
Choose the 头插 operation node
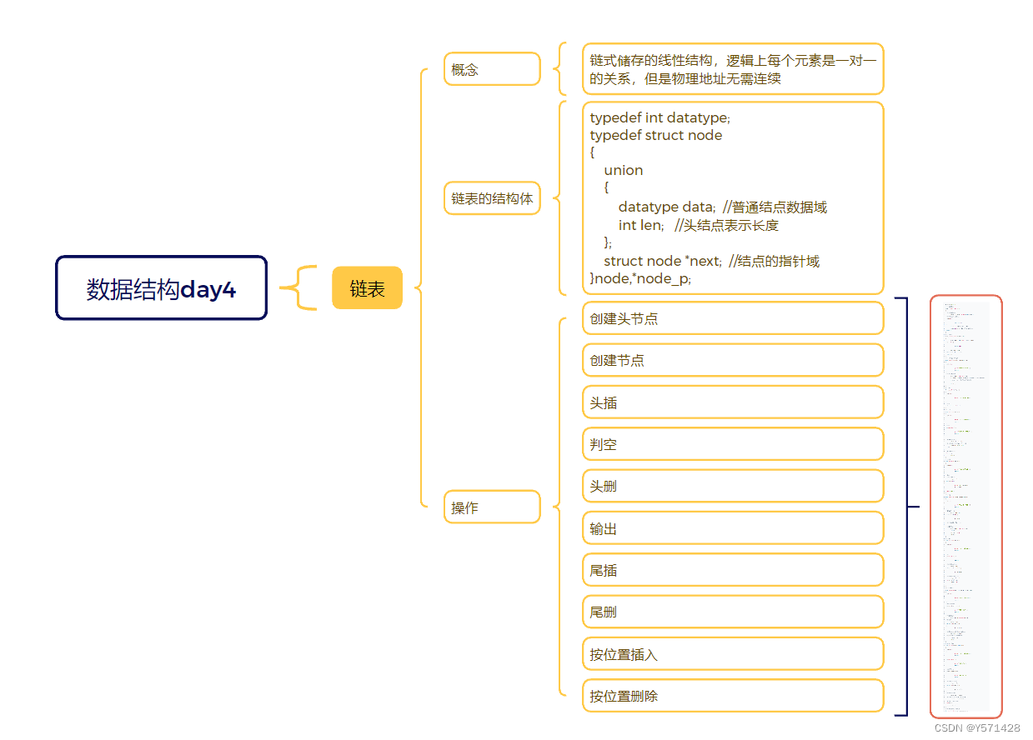tap(733, 402)
